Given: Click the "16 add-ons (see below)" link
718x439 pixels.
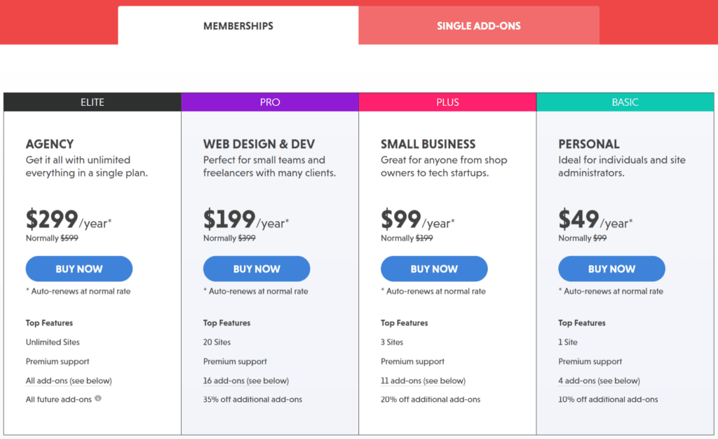Looking at the screenshot, I should tap(247, 380).
